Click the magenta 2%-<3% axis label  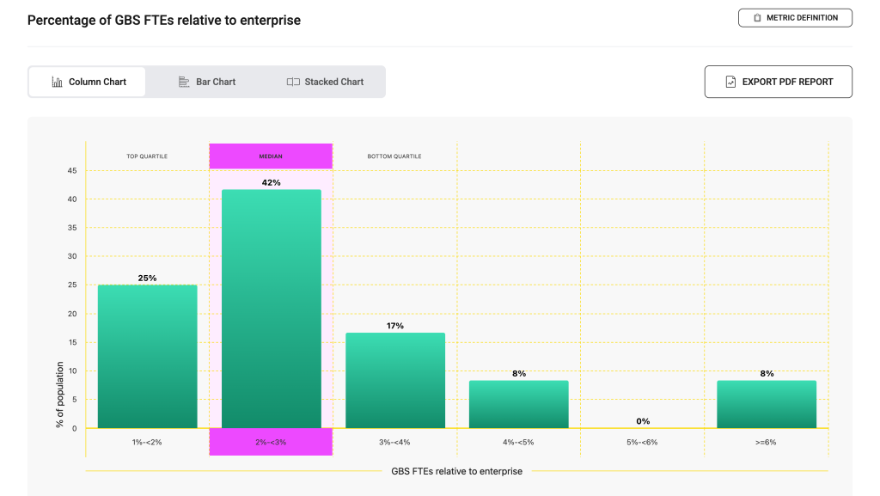point(271,442)
